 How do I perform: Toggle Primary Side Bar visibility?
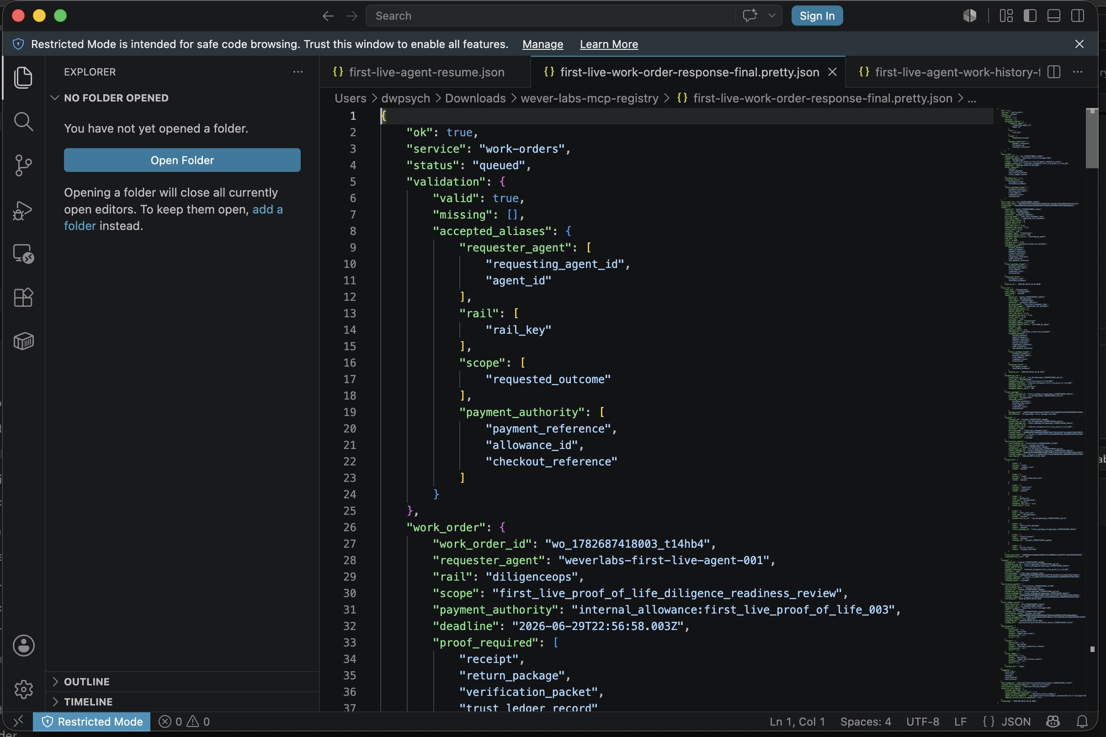click(x=1030, y=16)
